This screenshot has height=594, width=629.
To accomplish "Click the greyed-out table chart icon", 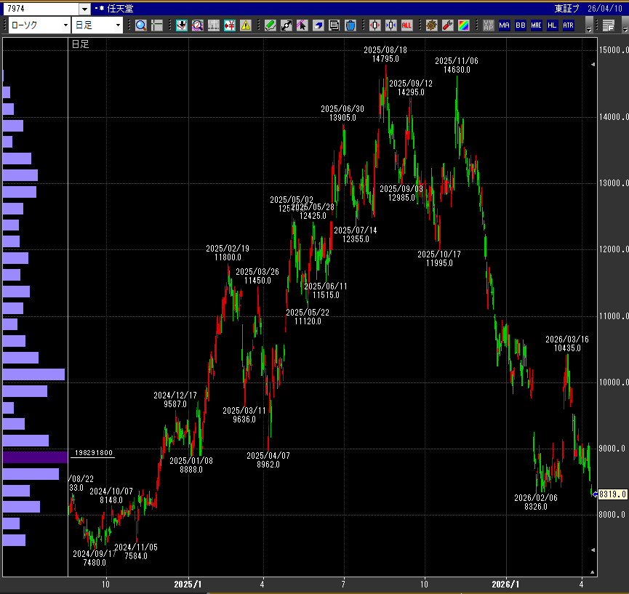I will point(213,25).
